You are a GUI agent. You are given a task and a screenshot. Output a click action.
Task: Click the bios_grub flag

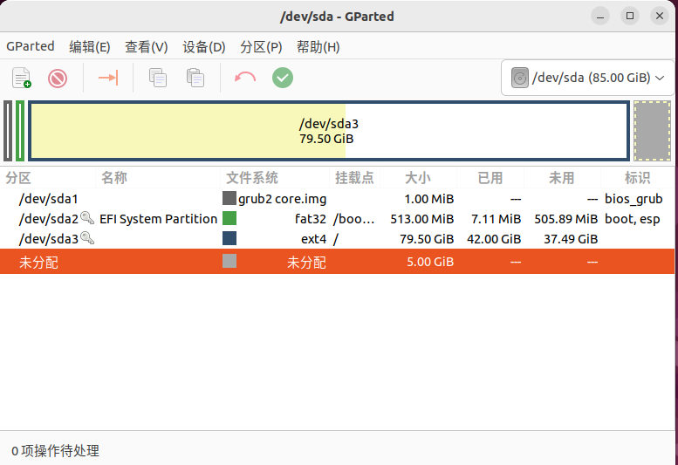(633, 199)
